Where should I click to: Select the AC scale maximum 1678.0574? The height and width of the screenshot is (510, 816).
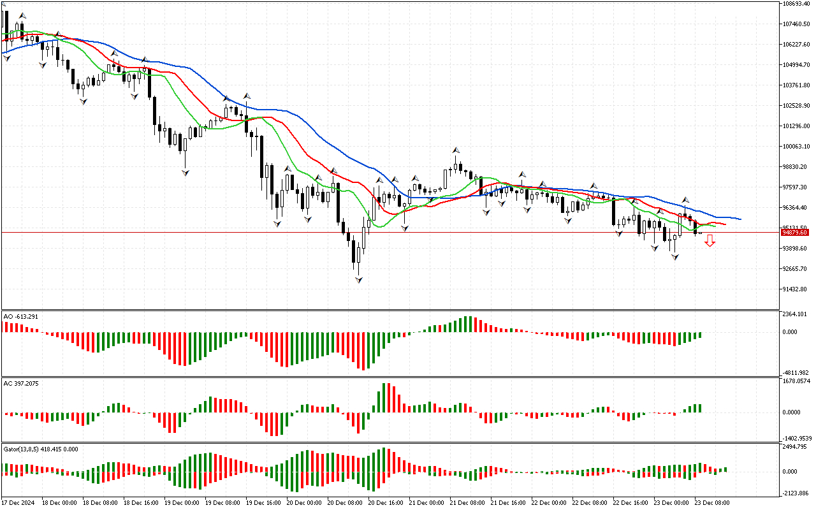[x=797, y=381]
